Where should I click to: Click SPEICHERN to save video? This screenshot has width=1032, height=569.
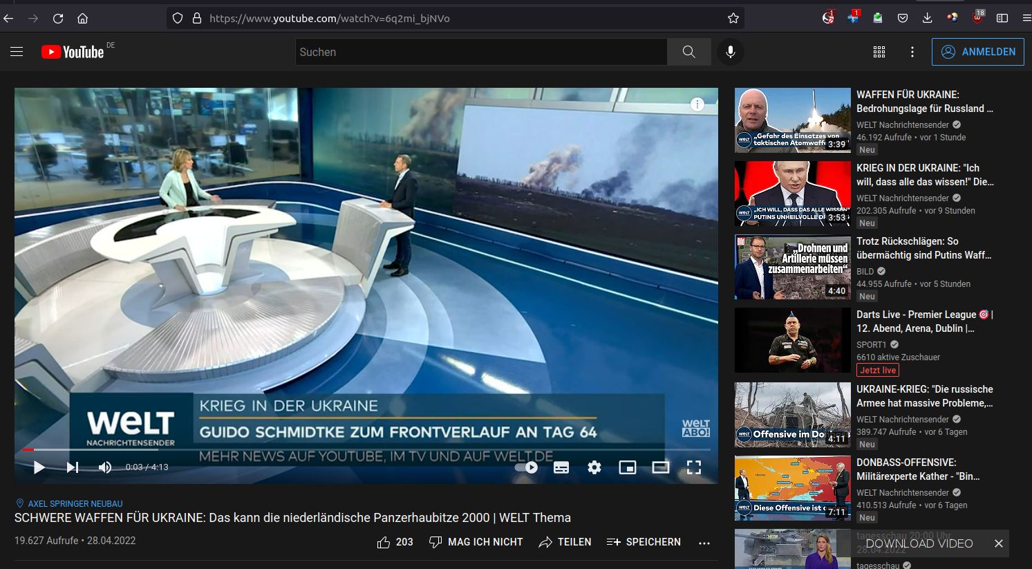pyautogui.click(x=644, y=542)
